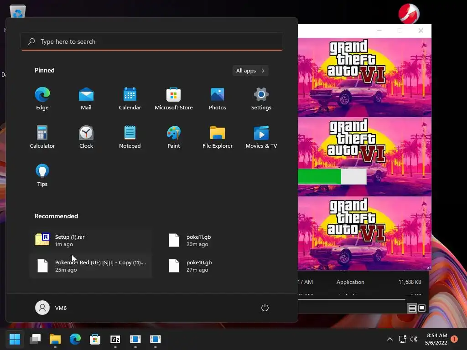Click the top Grand Theft Auto VI image

tap(364, 77)
